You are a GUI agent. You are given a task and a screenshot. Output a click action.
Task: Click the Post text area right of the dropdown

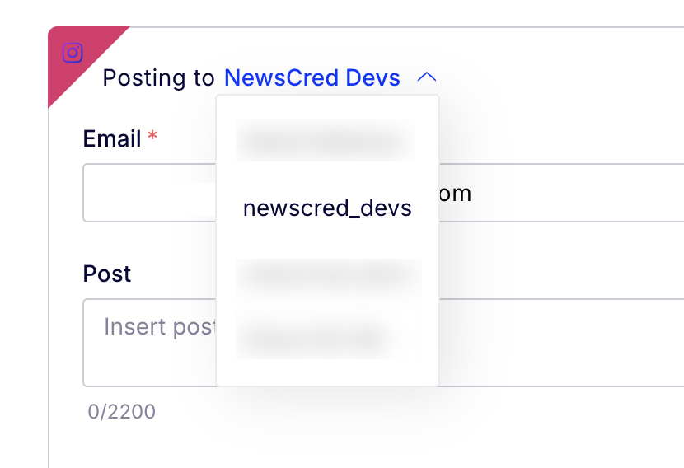coord(561,343)
